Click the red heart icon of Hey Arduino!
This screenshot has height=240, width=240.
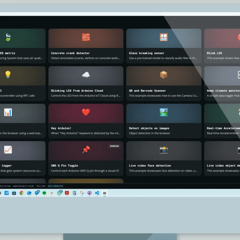[86, 112]
